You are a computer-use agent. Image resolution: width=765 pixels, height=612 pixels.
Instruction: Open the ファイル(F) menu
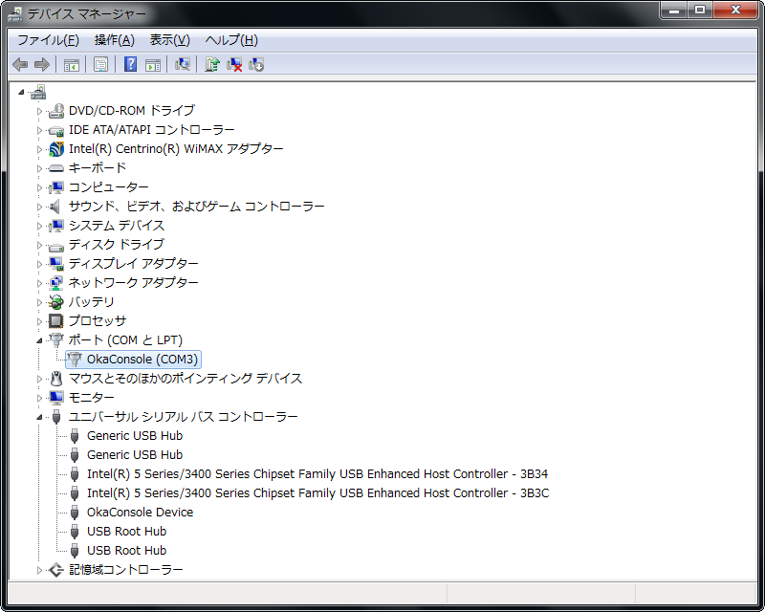[x=48, y=40]
